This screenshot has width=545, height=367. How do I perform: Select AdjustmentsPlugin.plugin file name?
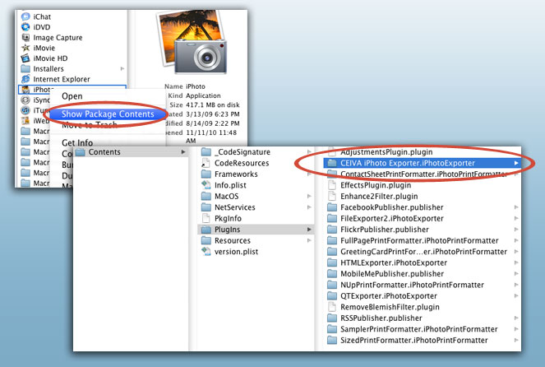tap(386, 152)
